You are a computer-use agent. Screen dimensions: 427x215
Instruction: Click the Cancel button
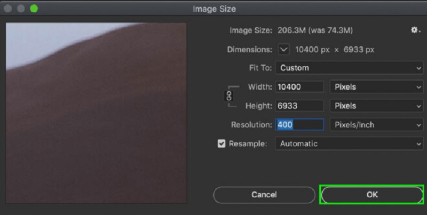click(264, 195)
